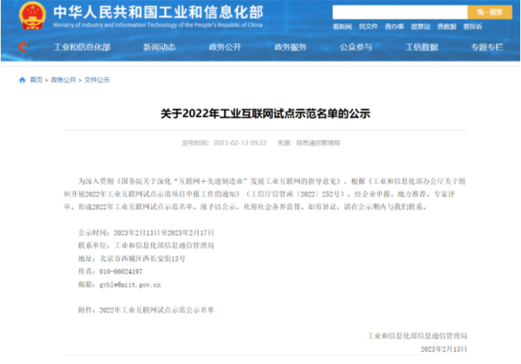Focus the site search input field
521x364 pixels.
400,12
